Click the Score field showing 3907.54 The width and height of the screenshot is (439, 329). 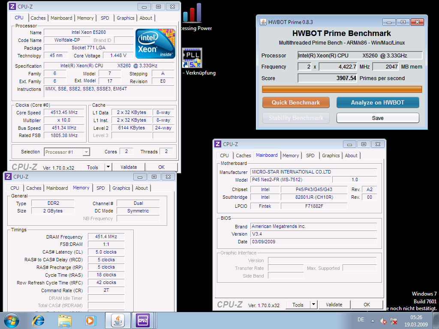pyautogui.click(x=327, y=78)
